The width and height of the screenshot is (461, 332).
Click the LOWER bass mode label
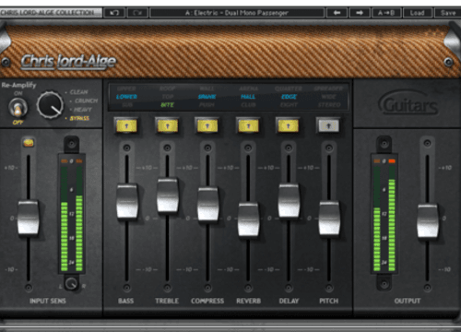[126, 97]
